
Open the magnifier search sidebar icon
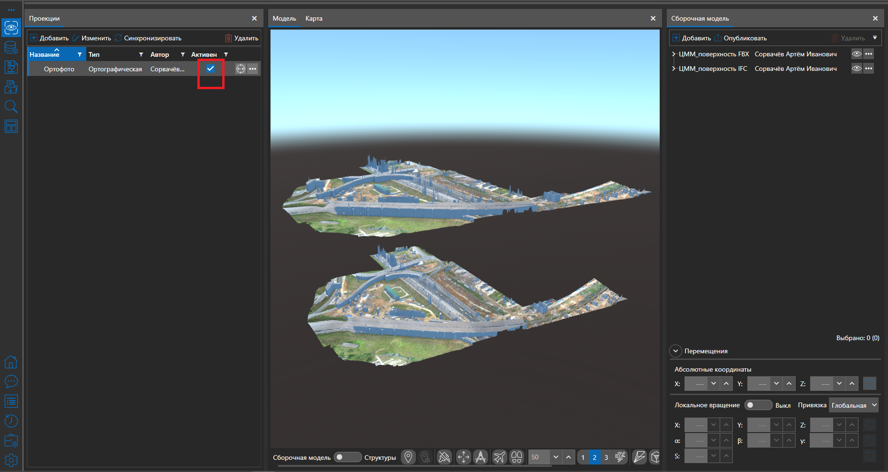11,107
